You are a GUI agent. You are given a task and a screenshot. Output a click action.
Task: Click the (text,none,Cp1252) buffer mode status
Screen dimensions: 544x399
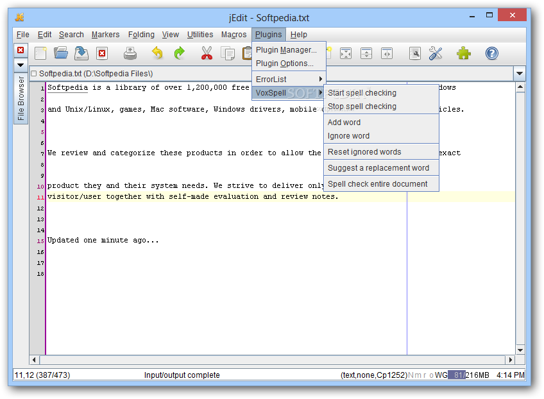[373, 375]
